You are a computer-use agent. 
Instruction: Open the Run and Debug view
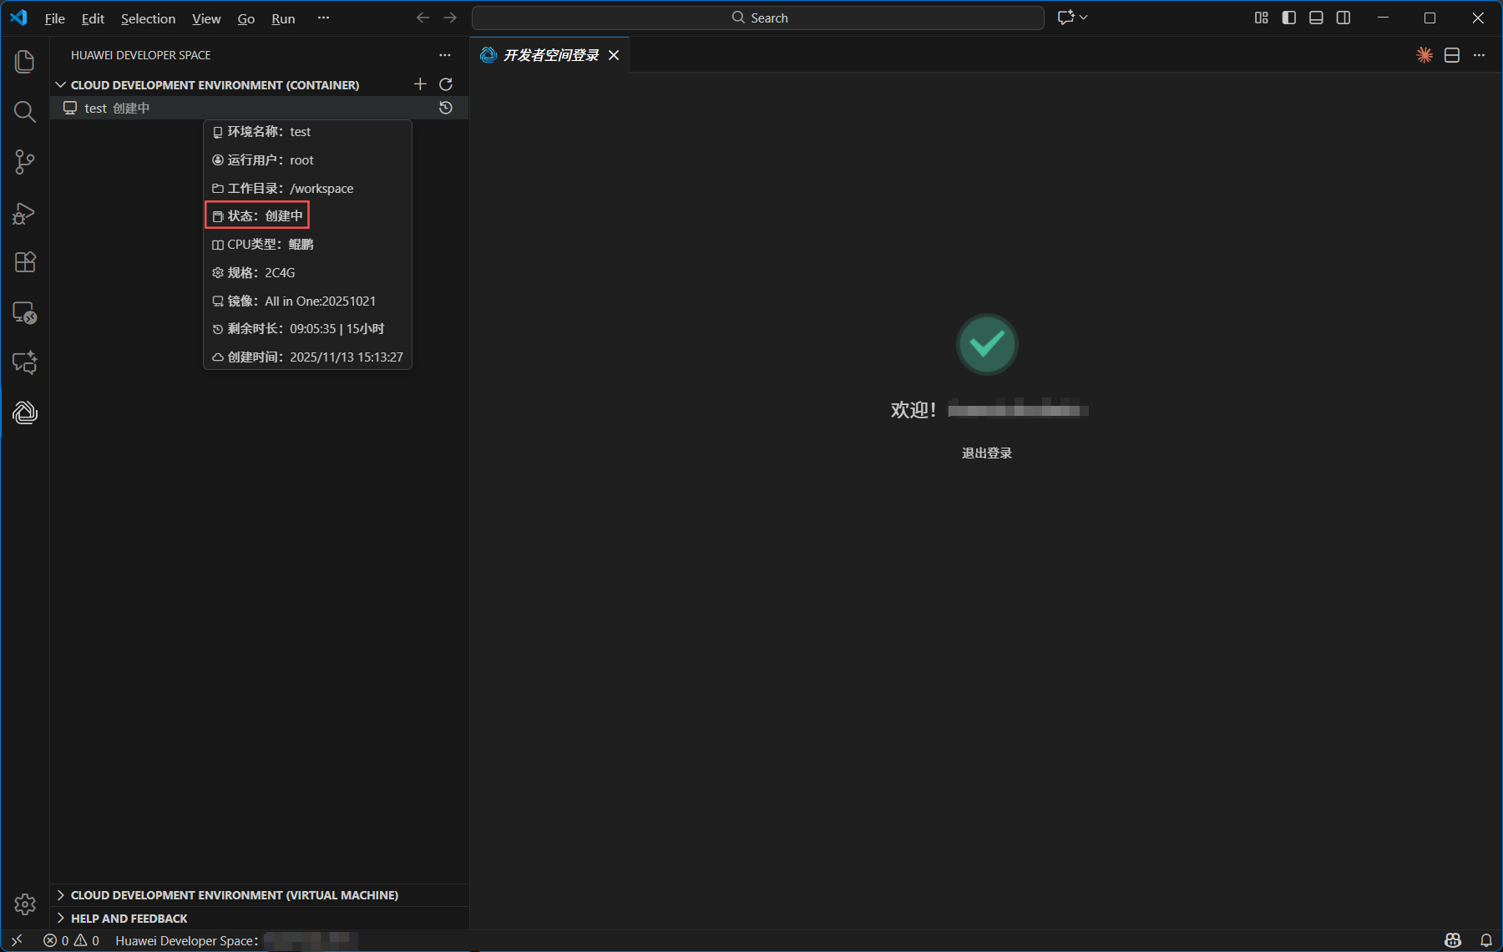pos(25,213)
